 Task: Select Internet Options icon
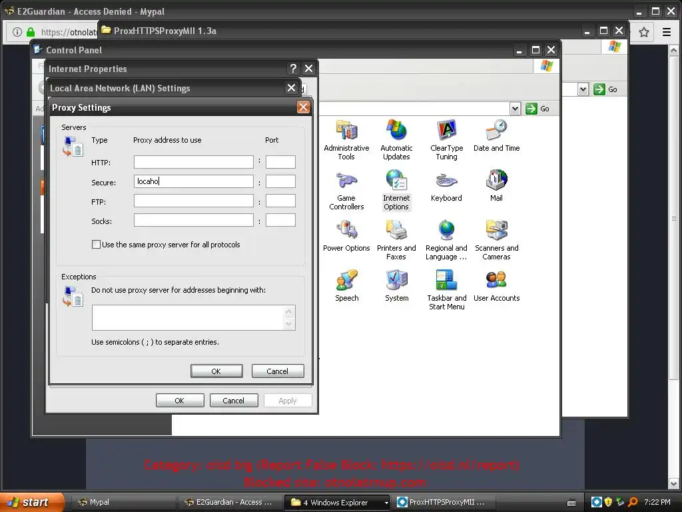(396, 190)
